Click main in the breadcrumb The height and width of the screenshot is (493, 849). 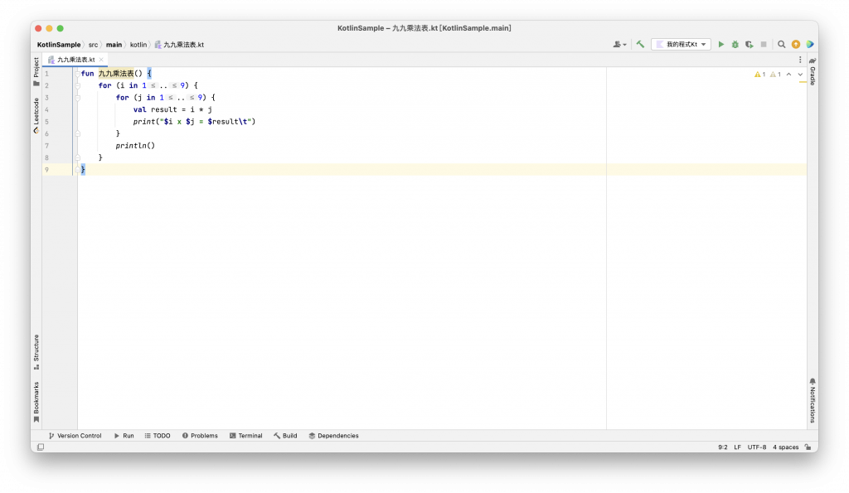[114, 45]
